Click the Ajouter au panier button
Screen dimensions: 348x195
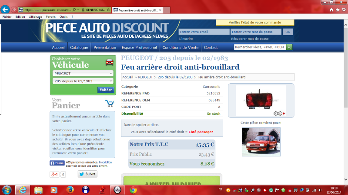171,180
